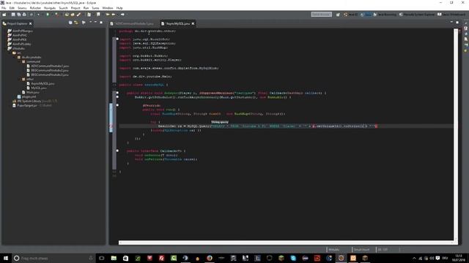The height and width of the screenshot is (263, 469).
Task: Click the Save toolbar icon
Action: point(13,15)
